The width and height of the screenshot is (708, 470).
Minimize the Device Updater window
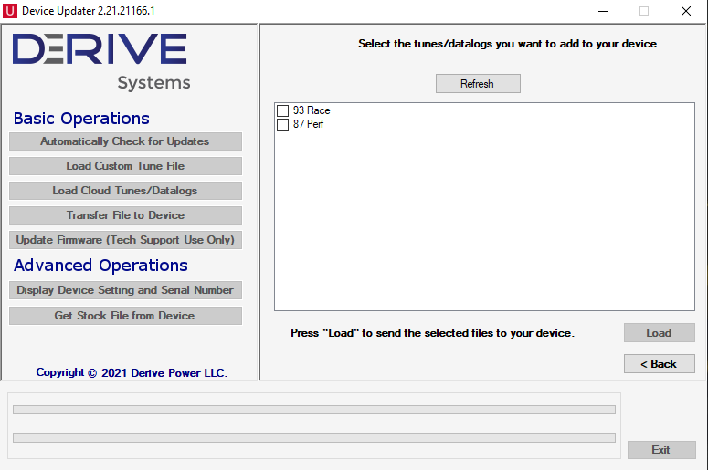coord(603,11)
